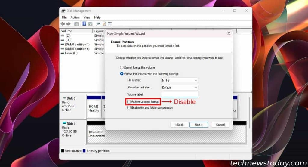Click the Back button in wizard
Image resolution: width=308 pixels, height=167 pixels.
179,125
